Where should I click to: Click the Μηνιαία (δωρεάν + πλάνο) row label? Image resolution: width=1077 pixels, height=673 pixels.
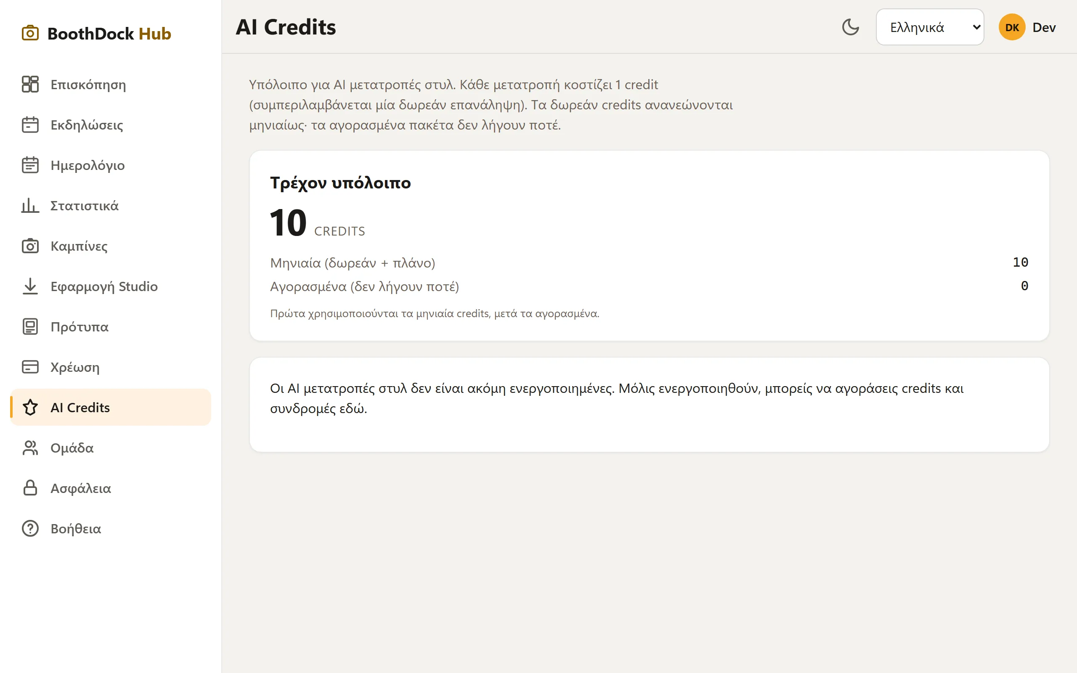click(x=353, y=262)
